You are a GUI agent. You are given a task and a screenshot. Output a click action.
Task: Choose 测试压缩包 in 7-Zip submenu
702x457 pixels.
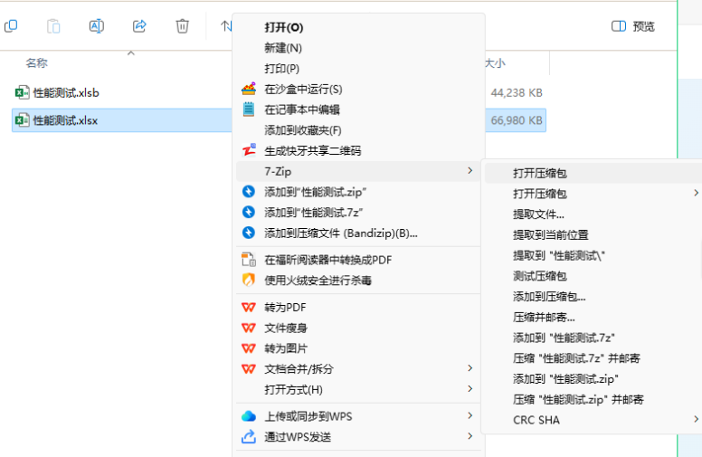click(593, 276)
